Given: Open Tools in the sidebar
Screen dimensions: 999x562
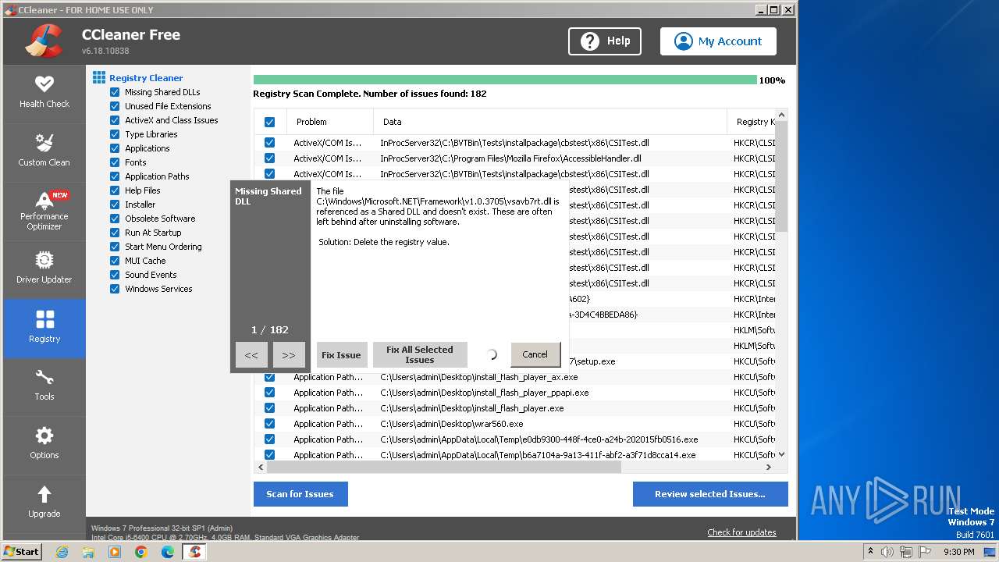Looking at the screenshot, I should click(x=44, y=386).
